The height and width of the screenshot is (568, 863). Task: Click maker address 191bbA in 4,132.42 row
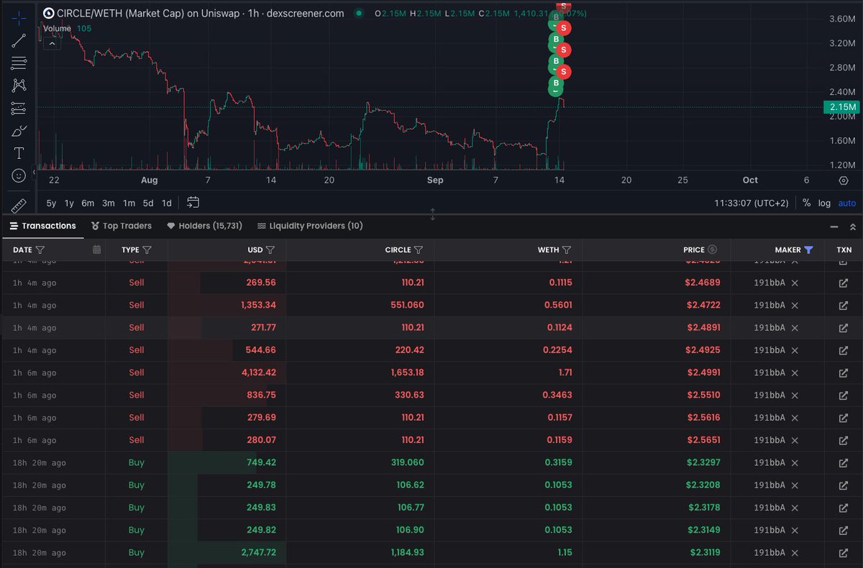click(769, 372)
